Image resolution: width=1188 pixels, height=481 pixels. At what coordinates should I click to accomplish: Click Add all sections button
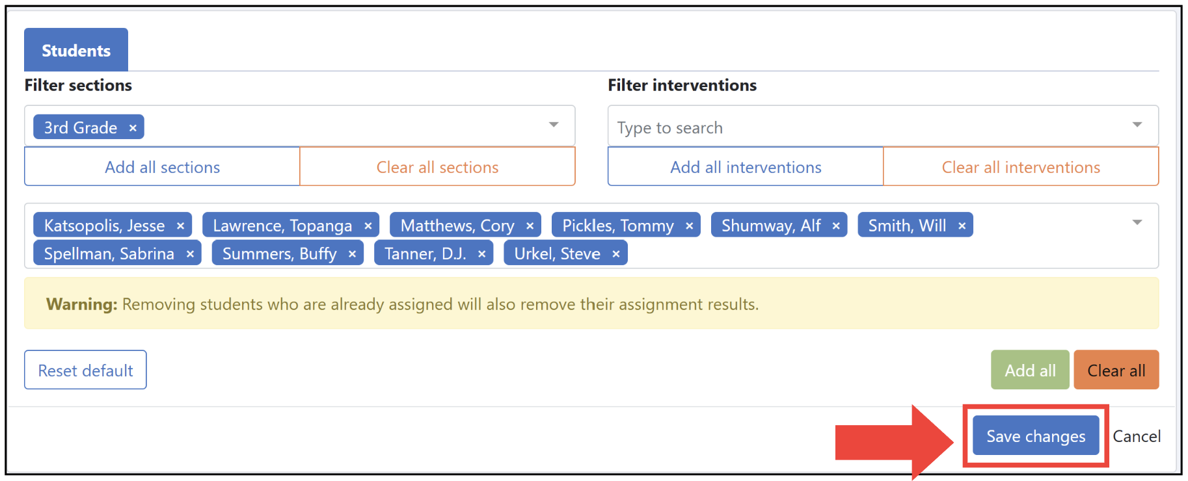point(162,167)
